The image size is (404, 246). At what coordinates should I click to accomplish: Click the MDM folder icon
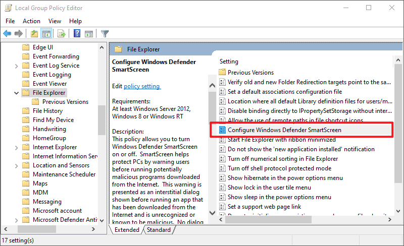tap(26, 193)
